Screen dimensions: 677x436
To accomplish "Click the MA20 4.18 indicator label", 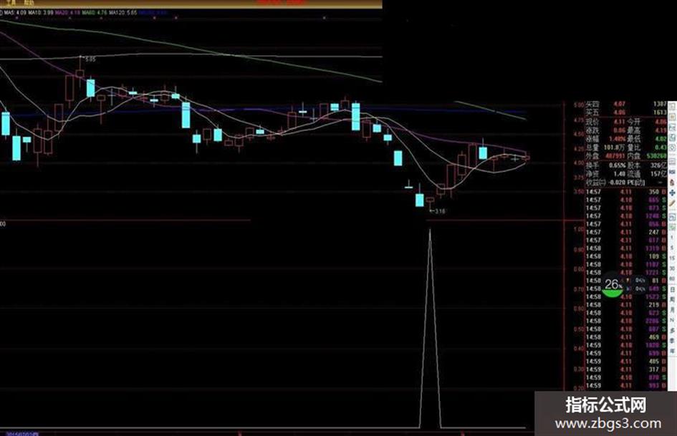I will [x=68, y=13].
